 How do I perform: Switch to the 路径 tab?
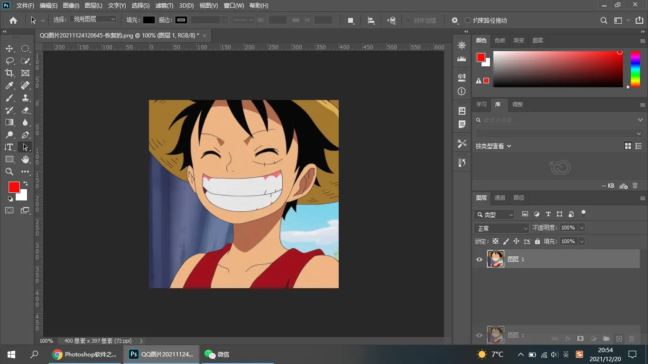(519, 198)
